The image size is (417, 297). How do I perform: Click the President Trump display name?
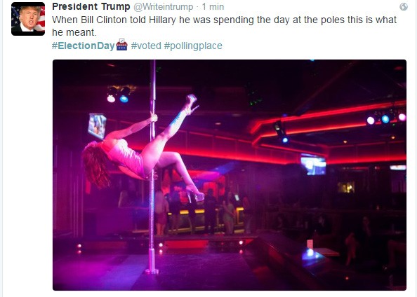(x=91, y=6)
